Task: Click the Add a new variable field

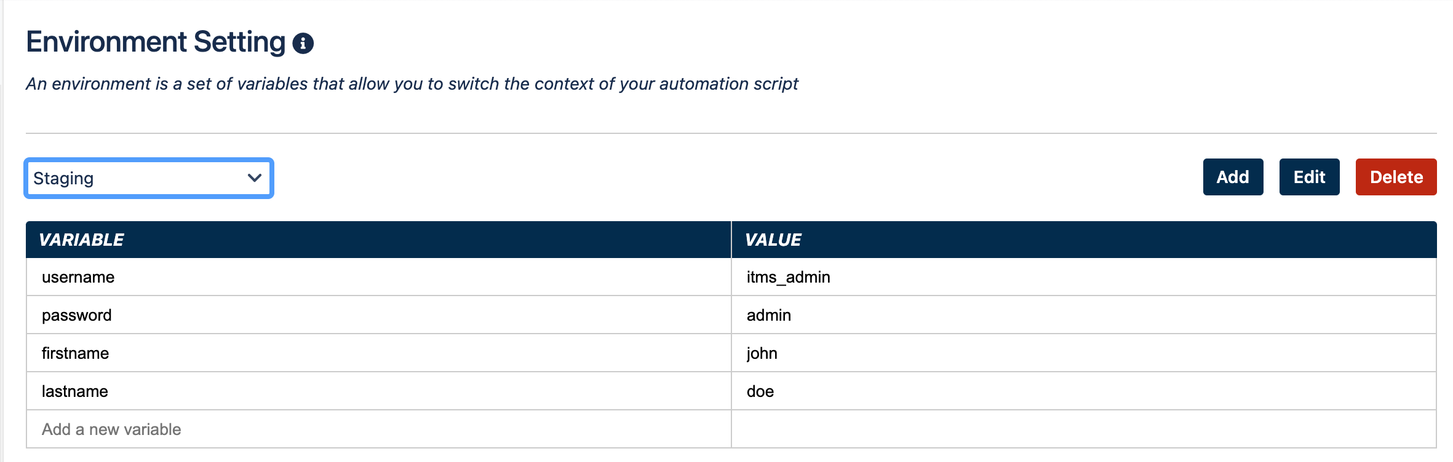Action: pyautogui.click(x=378, y=429)
